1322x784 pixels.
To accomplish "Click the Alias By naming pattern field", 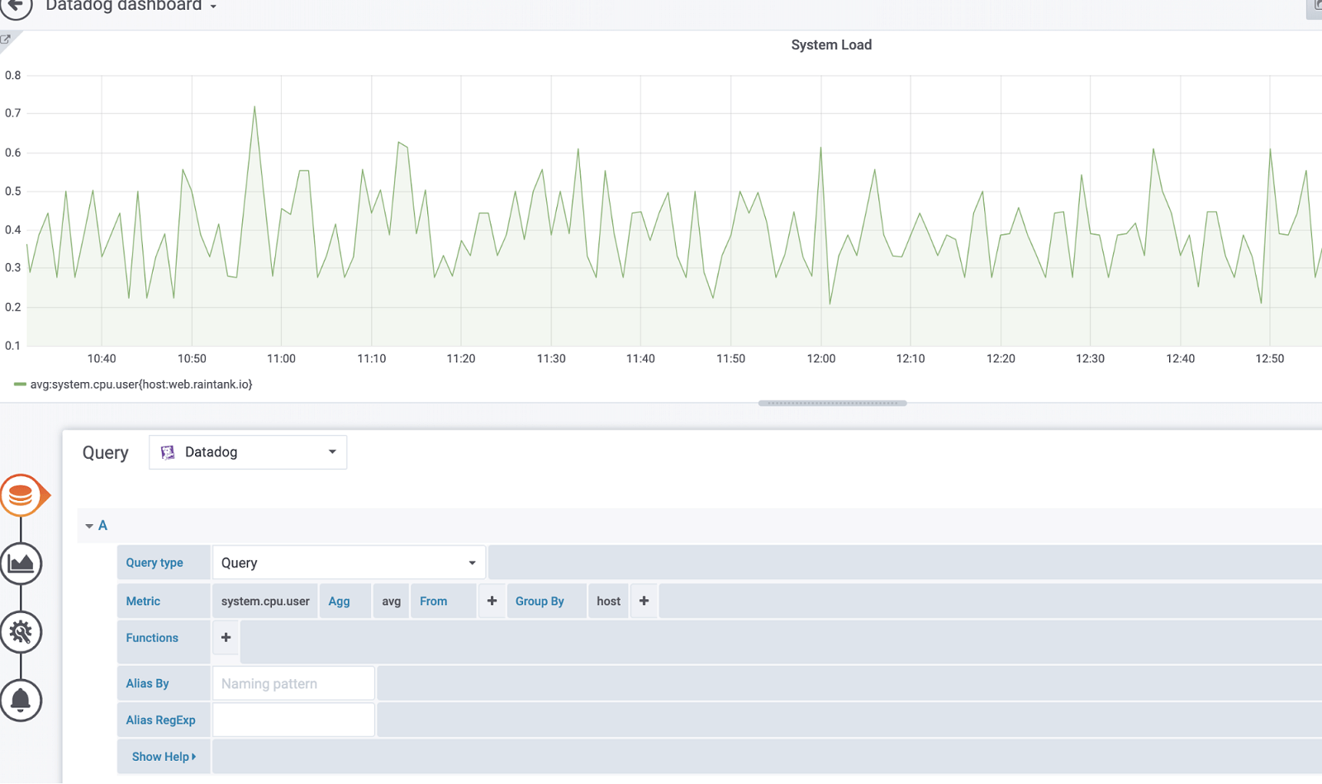I will pos(293,682).
